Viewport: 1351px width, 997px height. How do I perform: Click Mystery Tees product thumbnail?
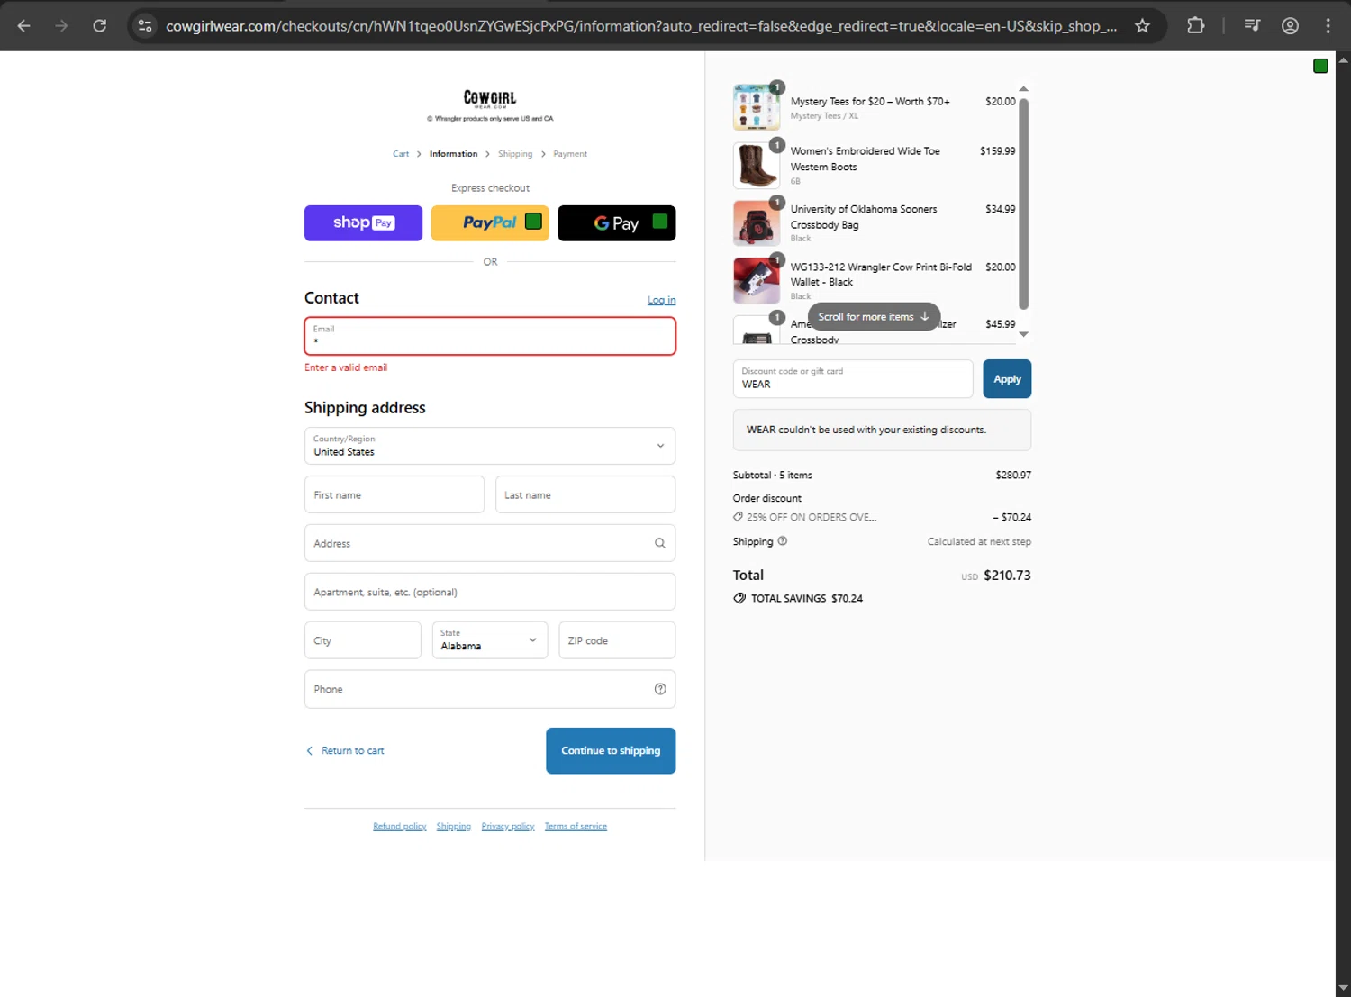tap(757, 107)
